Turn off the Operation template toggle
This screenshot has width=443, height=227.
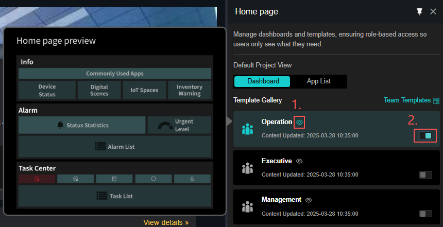(x=425, y=136)
